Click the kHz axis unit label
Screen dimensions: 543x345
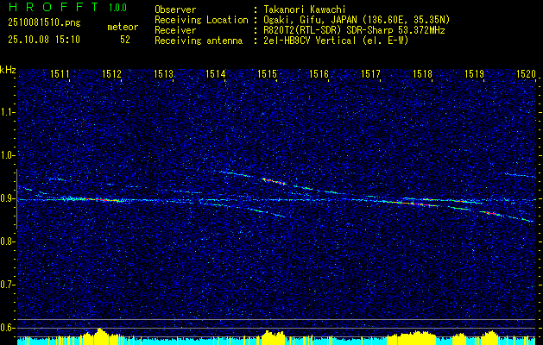pos(8,71)
